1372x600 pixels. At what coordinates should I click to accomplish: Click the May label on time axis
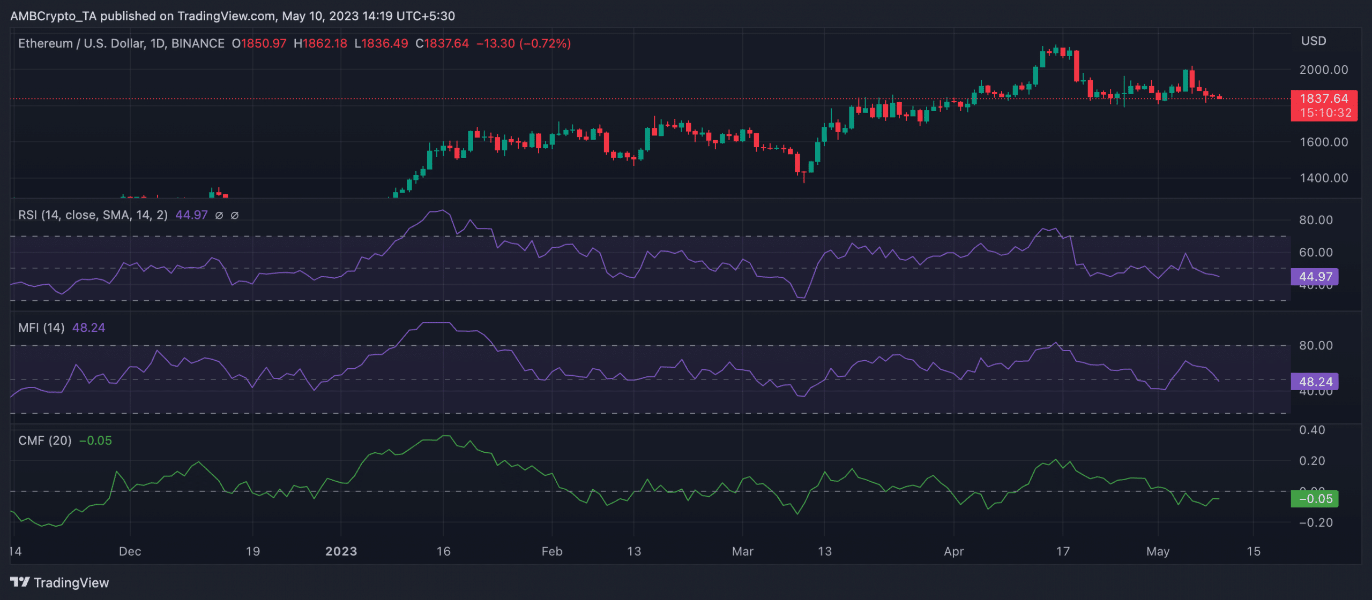click(1158, 551)
